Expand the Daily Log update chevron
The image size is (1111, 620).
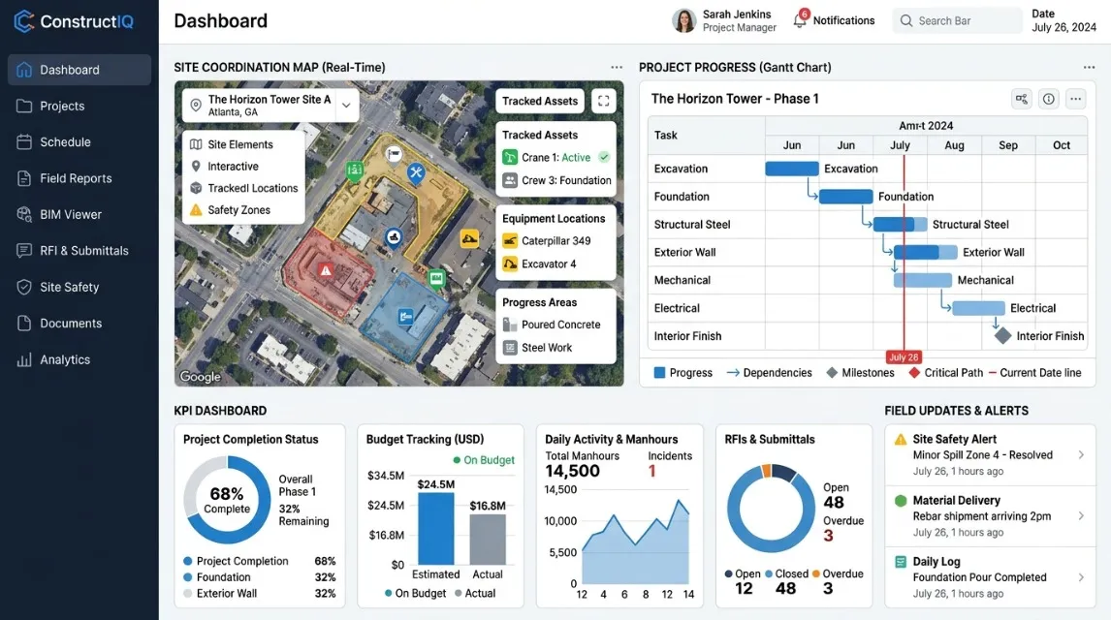click(1081, 577)
